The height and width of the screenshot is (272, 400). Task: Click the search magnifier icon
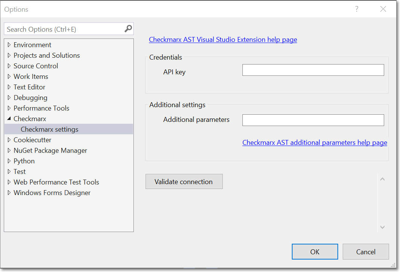pos(128,29)
